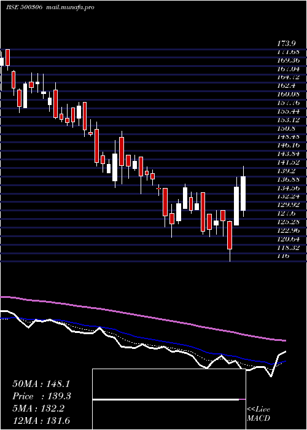Viewport: 307px width, 430px height.
Task: Select the 127.6 price level label
Action: click(286, 213)
